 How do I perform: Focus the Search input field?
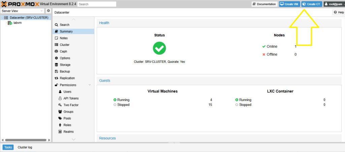[97, 4]
